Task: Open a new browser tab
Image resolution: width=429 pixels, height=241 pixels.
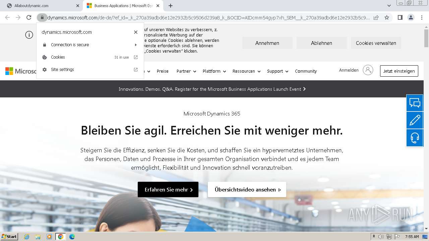Action: 171,6
